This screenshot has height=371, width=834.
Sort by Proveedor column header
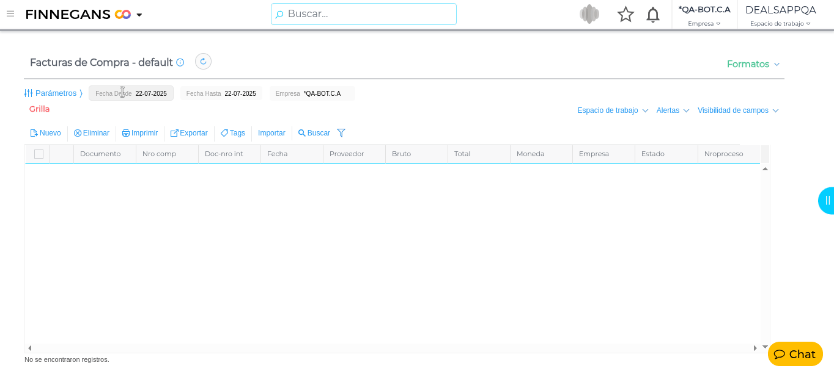(x=354, y=154)
